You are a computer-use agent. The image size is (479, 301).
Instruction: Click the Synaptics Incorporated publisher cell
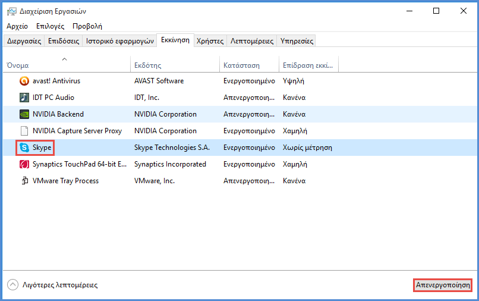click(170, 164)
